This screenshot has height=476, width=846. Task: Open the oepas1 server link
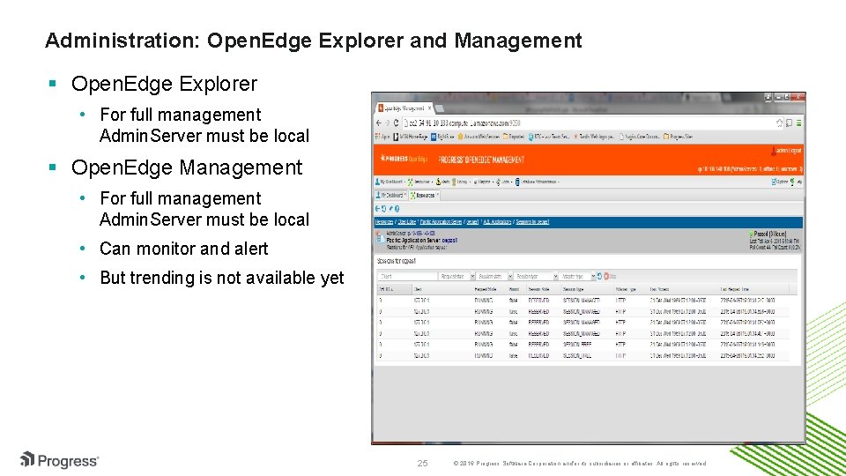point(449,240)
